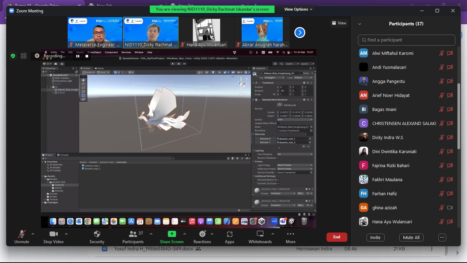Click the Find a participant search field
Image resolution: width=467 pixels, height=263 pixels.
406,40
